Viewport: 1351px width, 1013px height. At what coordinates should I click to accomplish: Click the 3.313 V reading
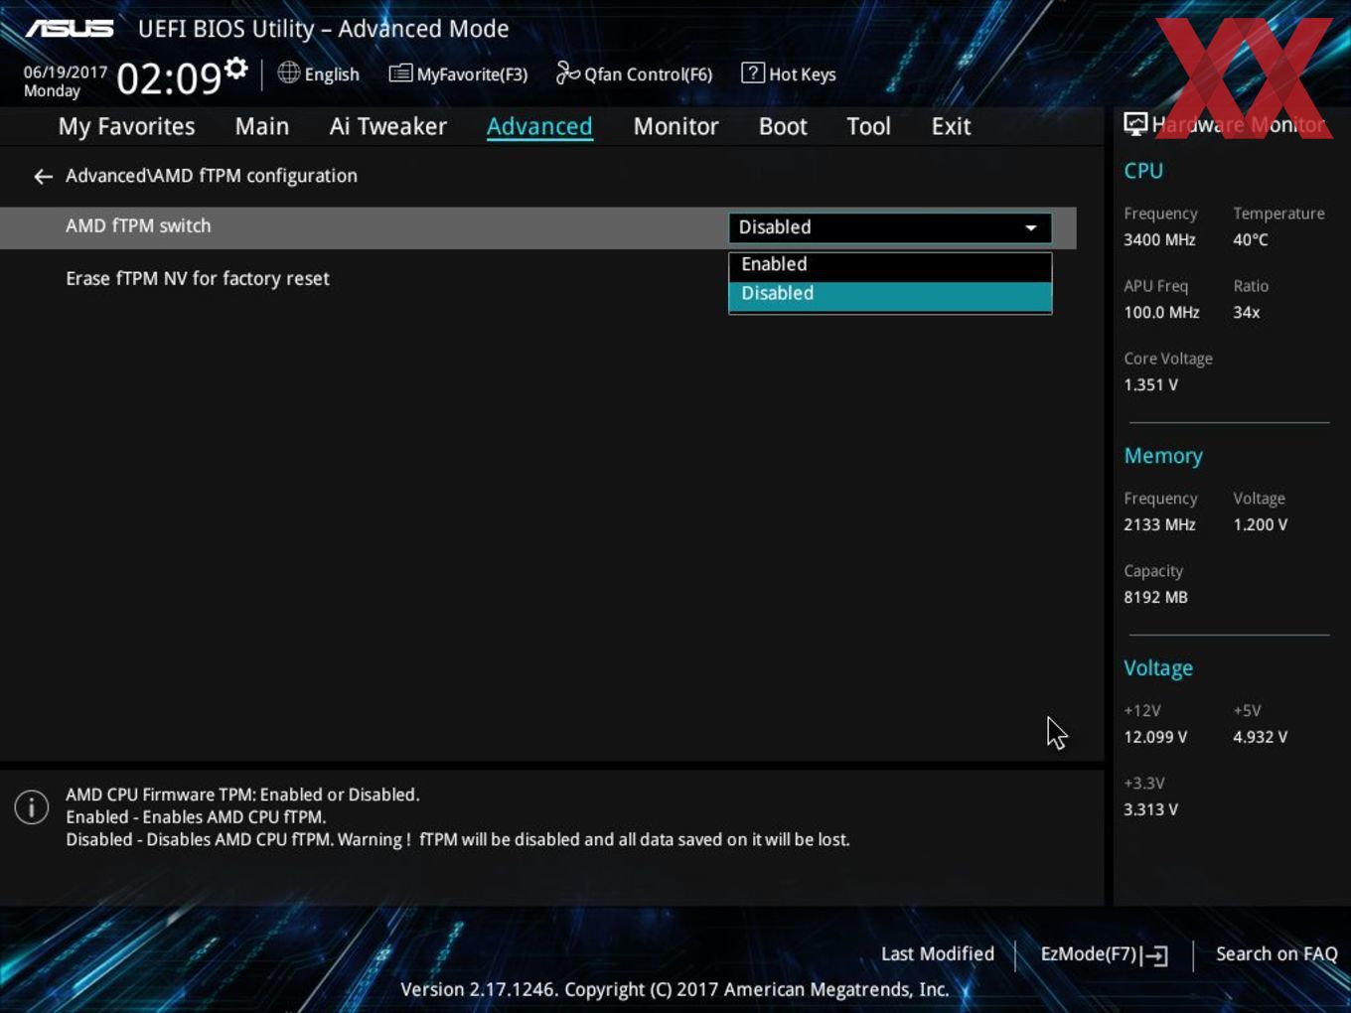tap(1150, 810)
